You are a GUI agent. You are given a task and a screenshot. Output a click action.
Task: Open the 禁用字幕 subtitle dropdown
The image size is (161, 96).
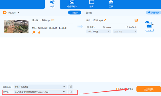pyautogui.click(x=125, y=32)
